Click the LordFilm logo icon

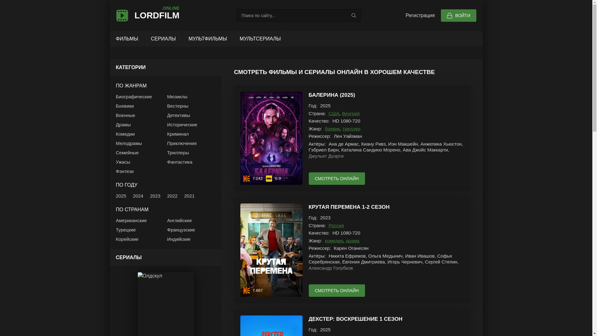122,16
